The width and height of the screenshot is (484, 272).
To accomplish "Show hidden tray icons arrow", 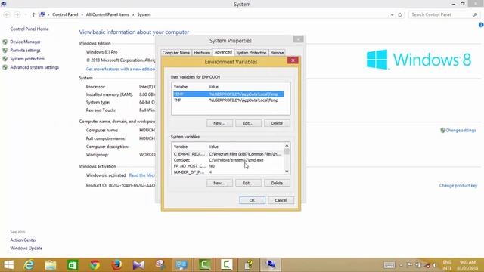I will [x=401, y=265].
